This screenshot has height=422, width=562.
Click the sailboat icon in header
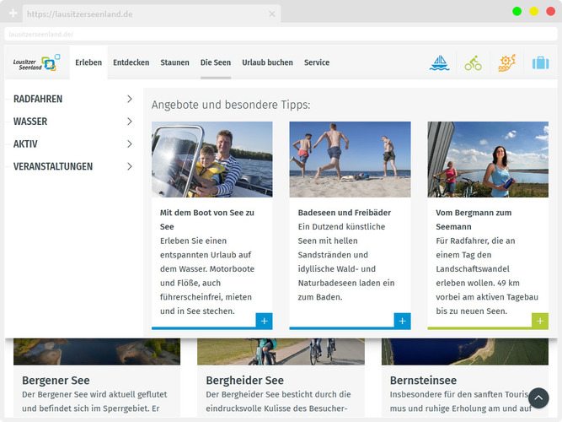tap(440, 62)
